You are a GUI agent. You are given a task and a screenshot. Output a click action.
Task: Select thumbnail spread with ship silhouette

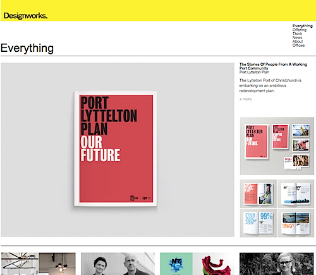point(296,193)
